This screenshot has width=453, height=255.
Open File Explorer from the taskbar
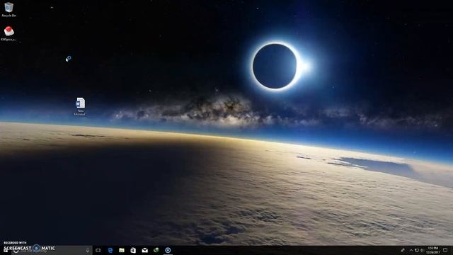[x=122, y=250]
